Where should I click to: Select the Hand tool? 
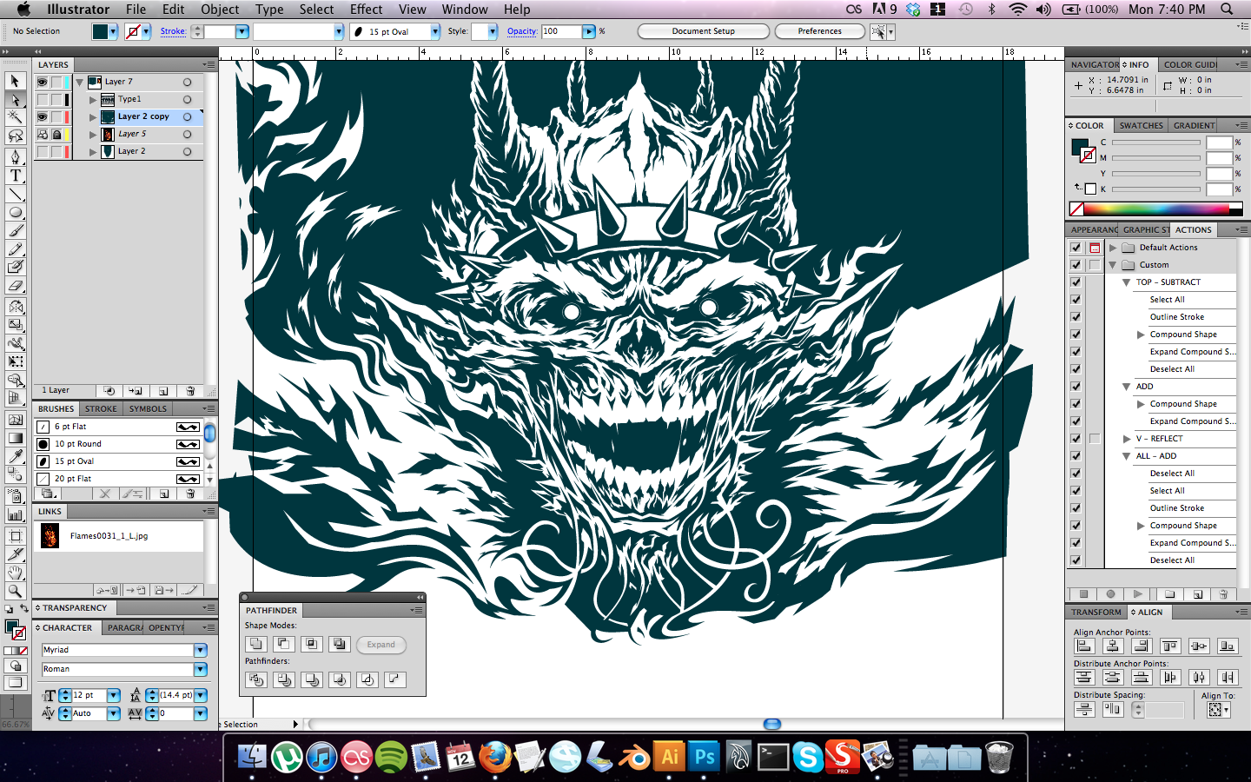pyautogui.click(x=15, y=573)
